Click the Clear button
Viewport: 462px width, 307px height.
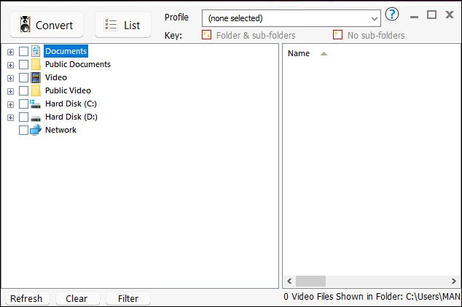(78, 298)
